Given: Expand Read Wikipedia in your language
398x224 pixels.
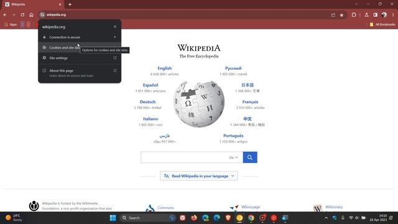Looking at the screenshot, I should pyautogui.click(x=199, y=175).
